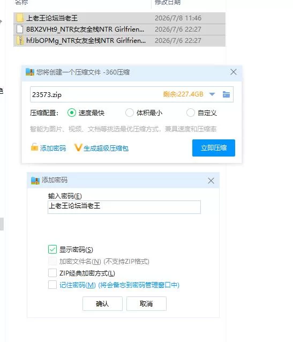Click 取消 button in password dialog

pos(146,303)
